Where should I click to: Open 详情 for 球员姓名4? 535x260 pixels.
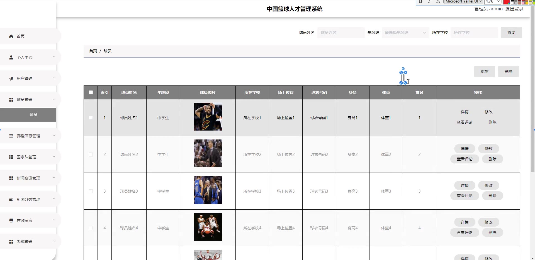pyautogui.click(x=465, y=222)
